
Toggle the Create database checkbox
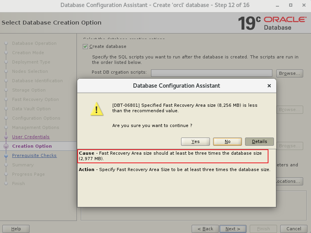click(85, 46)
